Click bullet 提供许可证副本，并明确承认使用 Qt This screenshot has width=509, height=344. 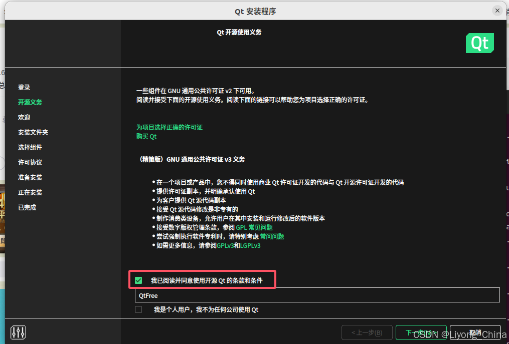[x=206, y=191]
